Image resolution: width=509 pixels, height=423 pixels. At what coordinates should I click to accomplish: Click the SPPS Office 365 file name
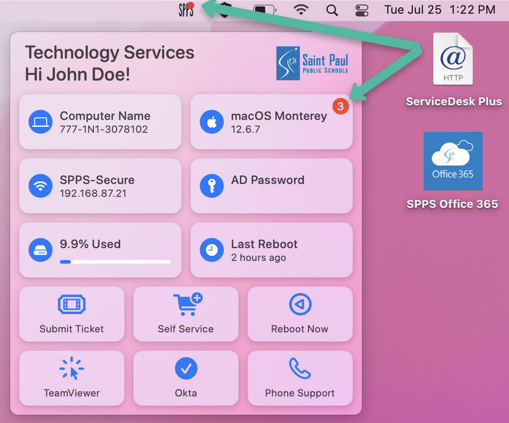coord(452,204)
